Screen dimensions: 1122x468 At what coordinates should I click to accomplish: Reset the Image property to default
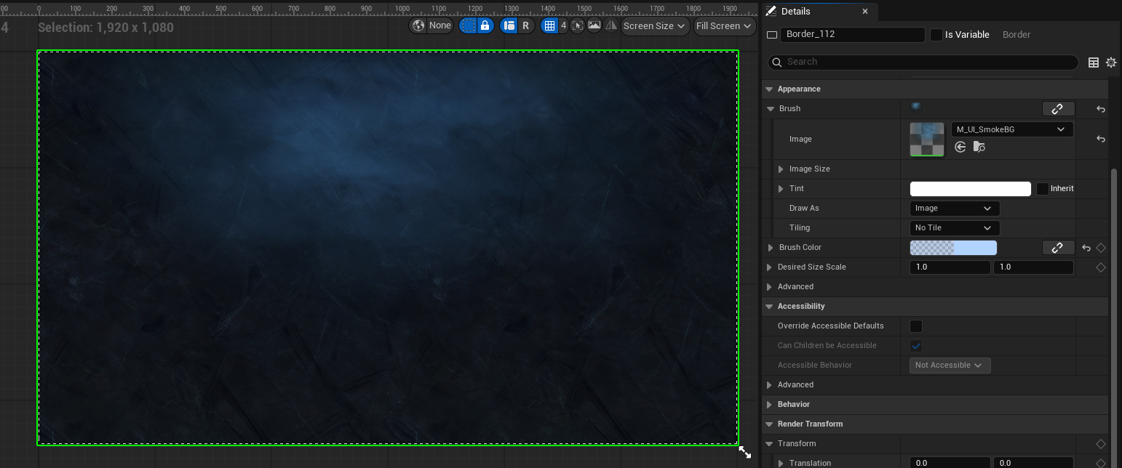tap(1100, 140)
